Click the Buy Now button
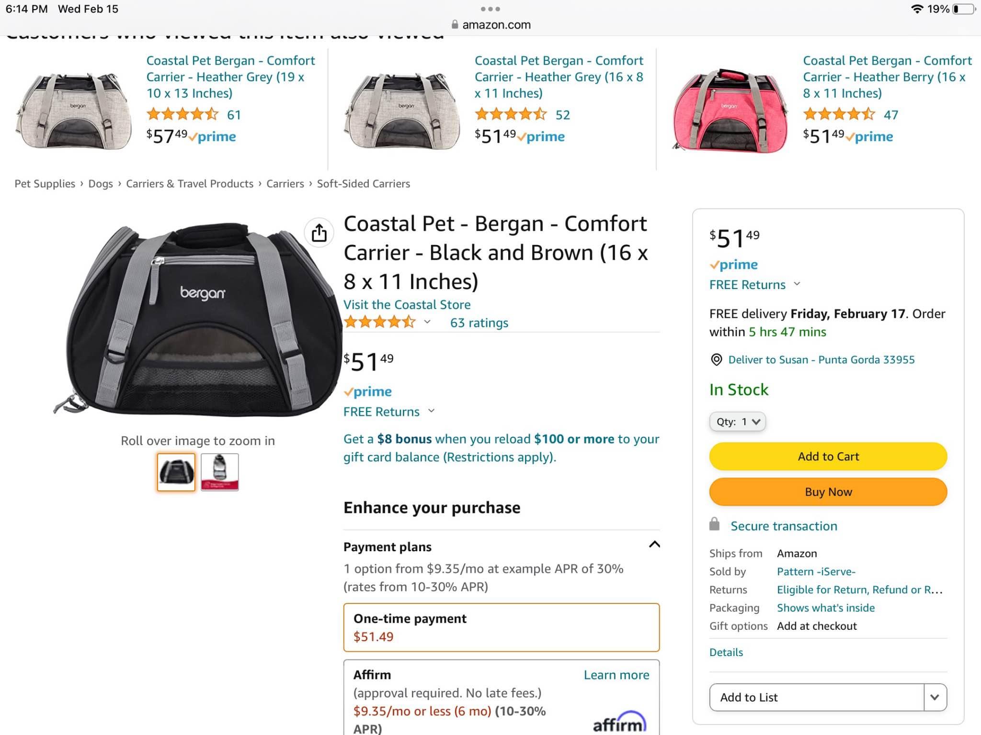This screenshot has height=735, width=981. [828, 492]
